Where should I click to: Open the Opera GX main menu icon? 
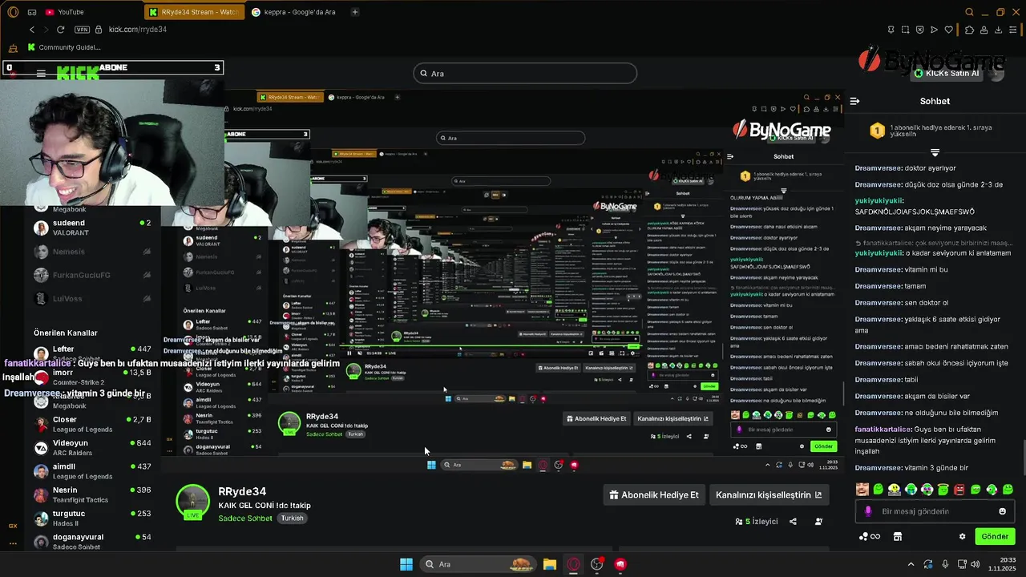[12, 12]
